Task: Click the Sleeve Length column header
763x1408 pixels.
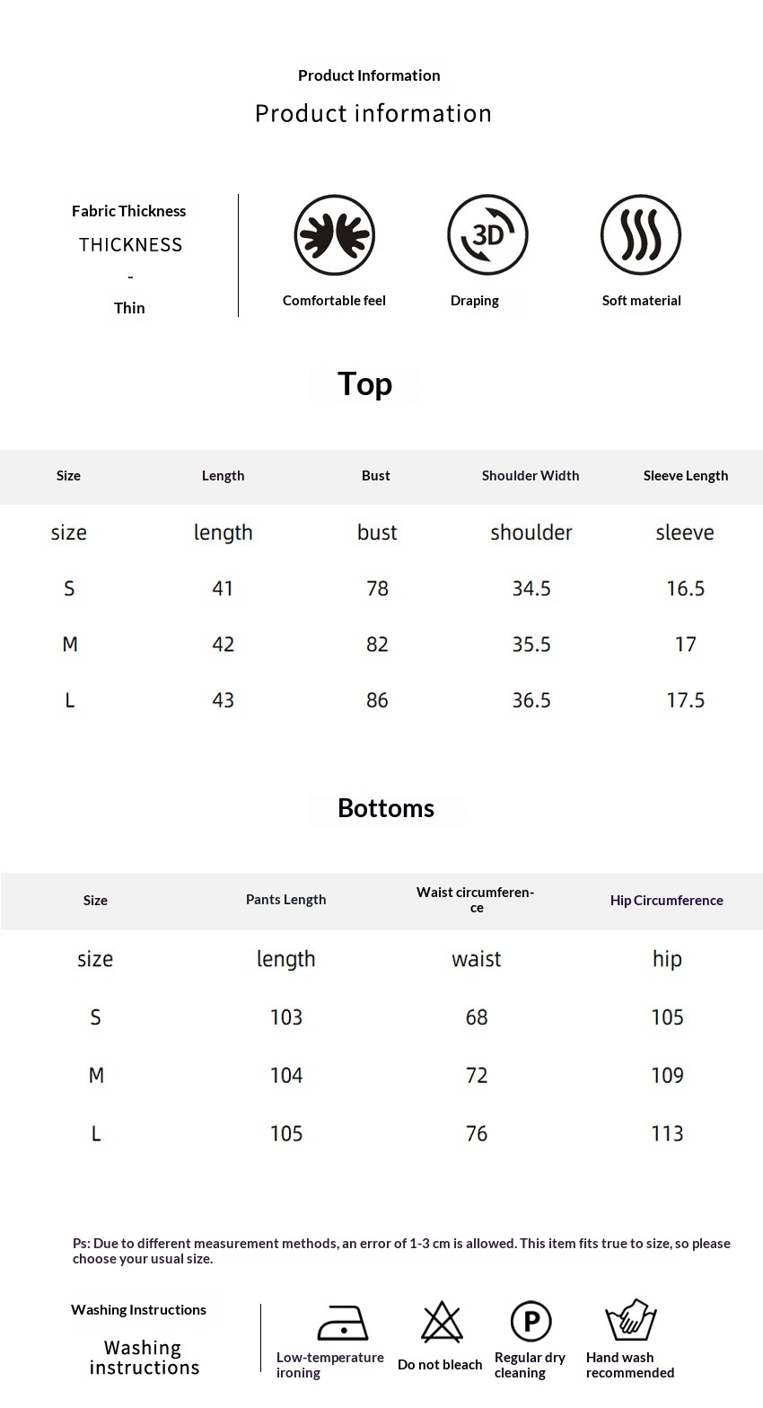Action: [686, 476]
